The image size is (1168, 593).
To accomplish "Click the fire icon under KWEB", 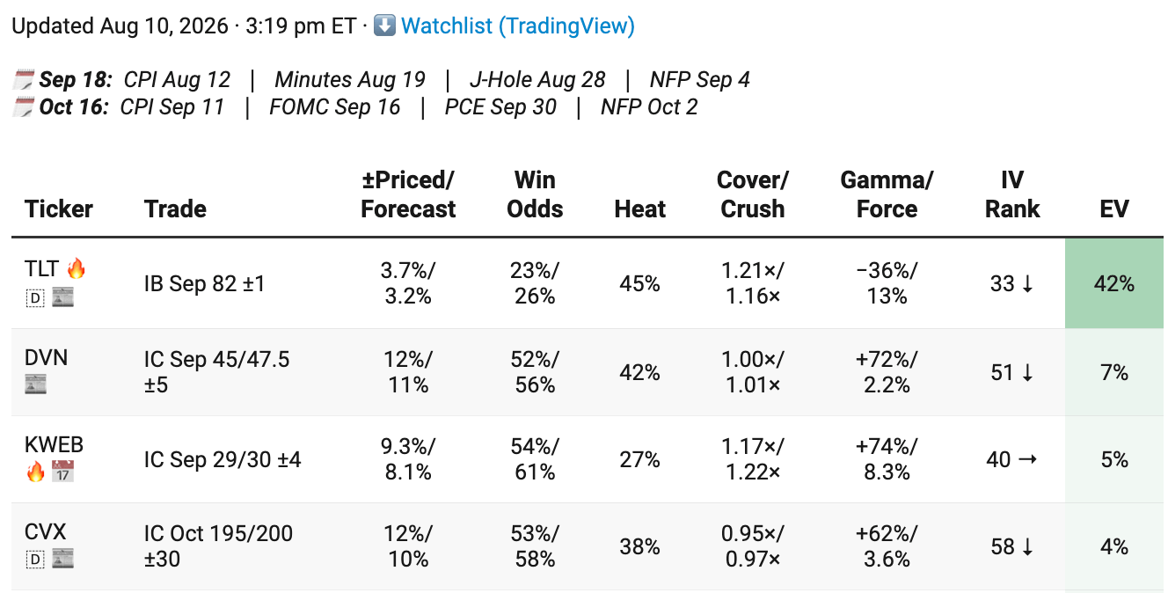I will coord(35,472).
